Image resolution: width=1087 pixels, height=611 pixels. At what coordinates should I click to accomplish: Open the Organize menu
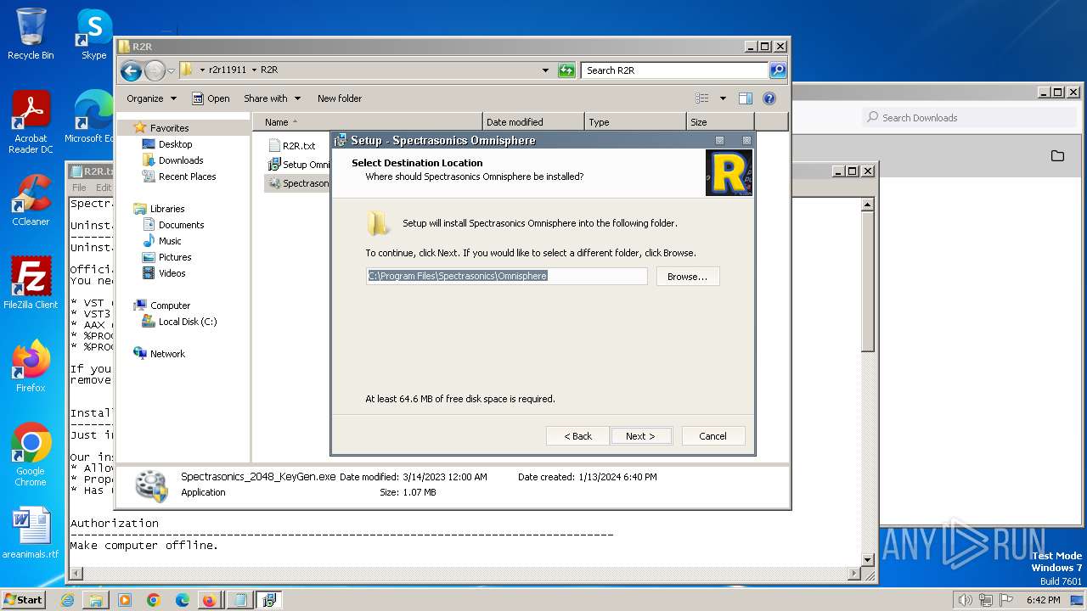[151, 98]
